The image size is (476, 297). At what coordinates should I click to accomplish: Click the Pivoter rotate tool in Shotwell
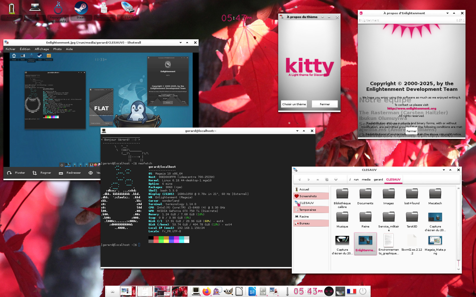pyautogui.click(x=16, y=173)
